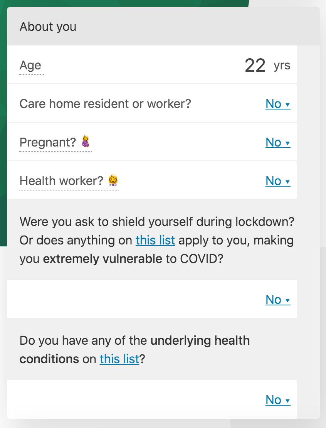Viewport: 326px width, 428px height.
Task: Click the Health worker? label text
Action: tap(61, 181)
